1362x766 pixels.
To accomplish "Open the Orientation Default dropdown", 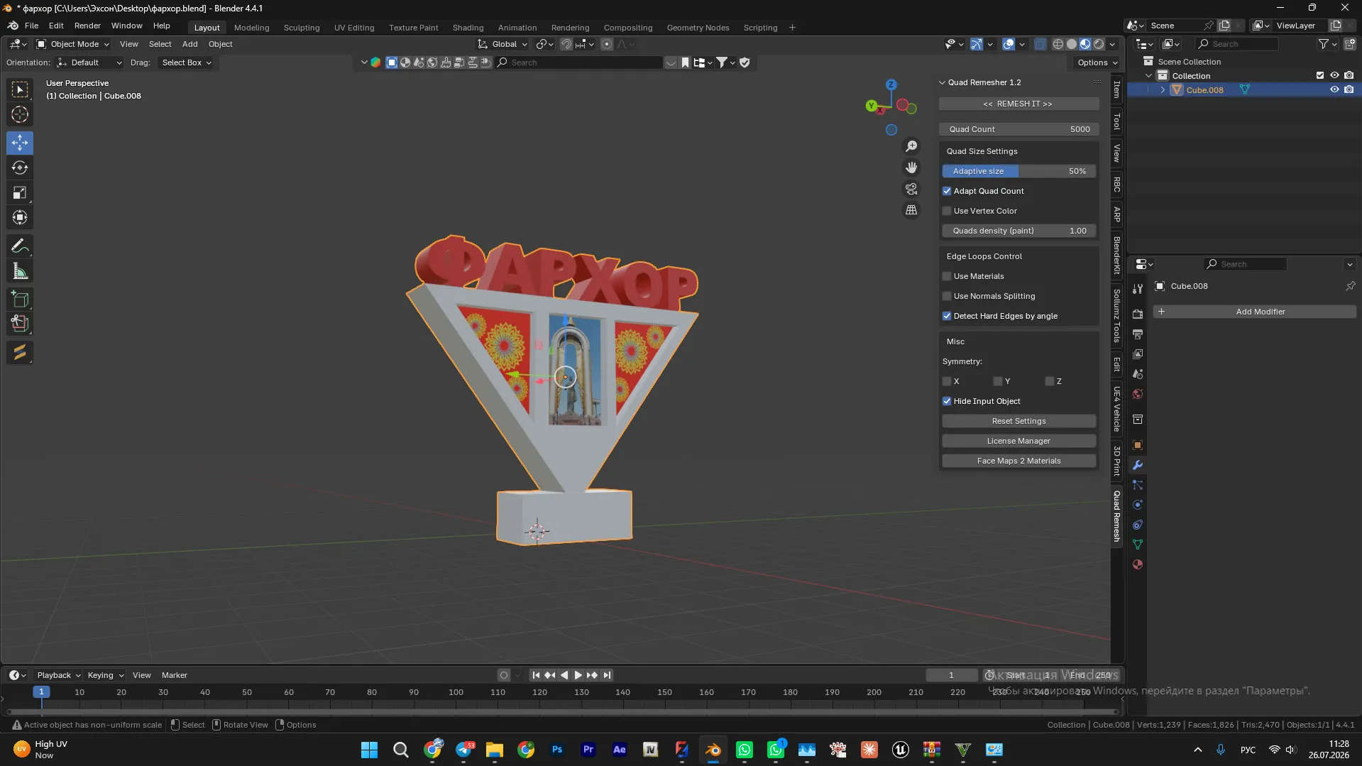I will click(x=89, y=62).
